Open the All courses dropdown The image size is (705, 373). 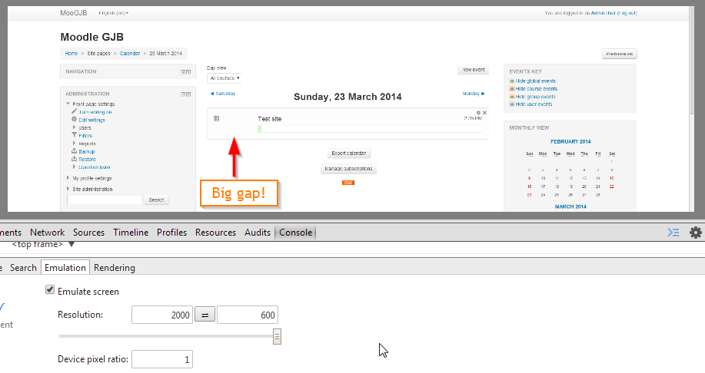[x=224, y=78]
